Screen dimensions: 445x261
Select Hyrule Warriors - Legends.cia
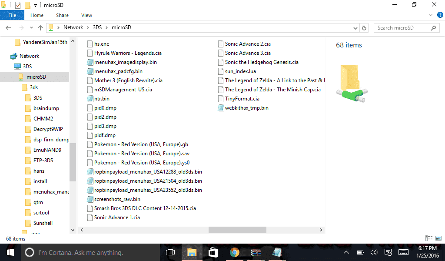(x=128, y=53)
